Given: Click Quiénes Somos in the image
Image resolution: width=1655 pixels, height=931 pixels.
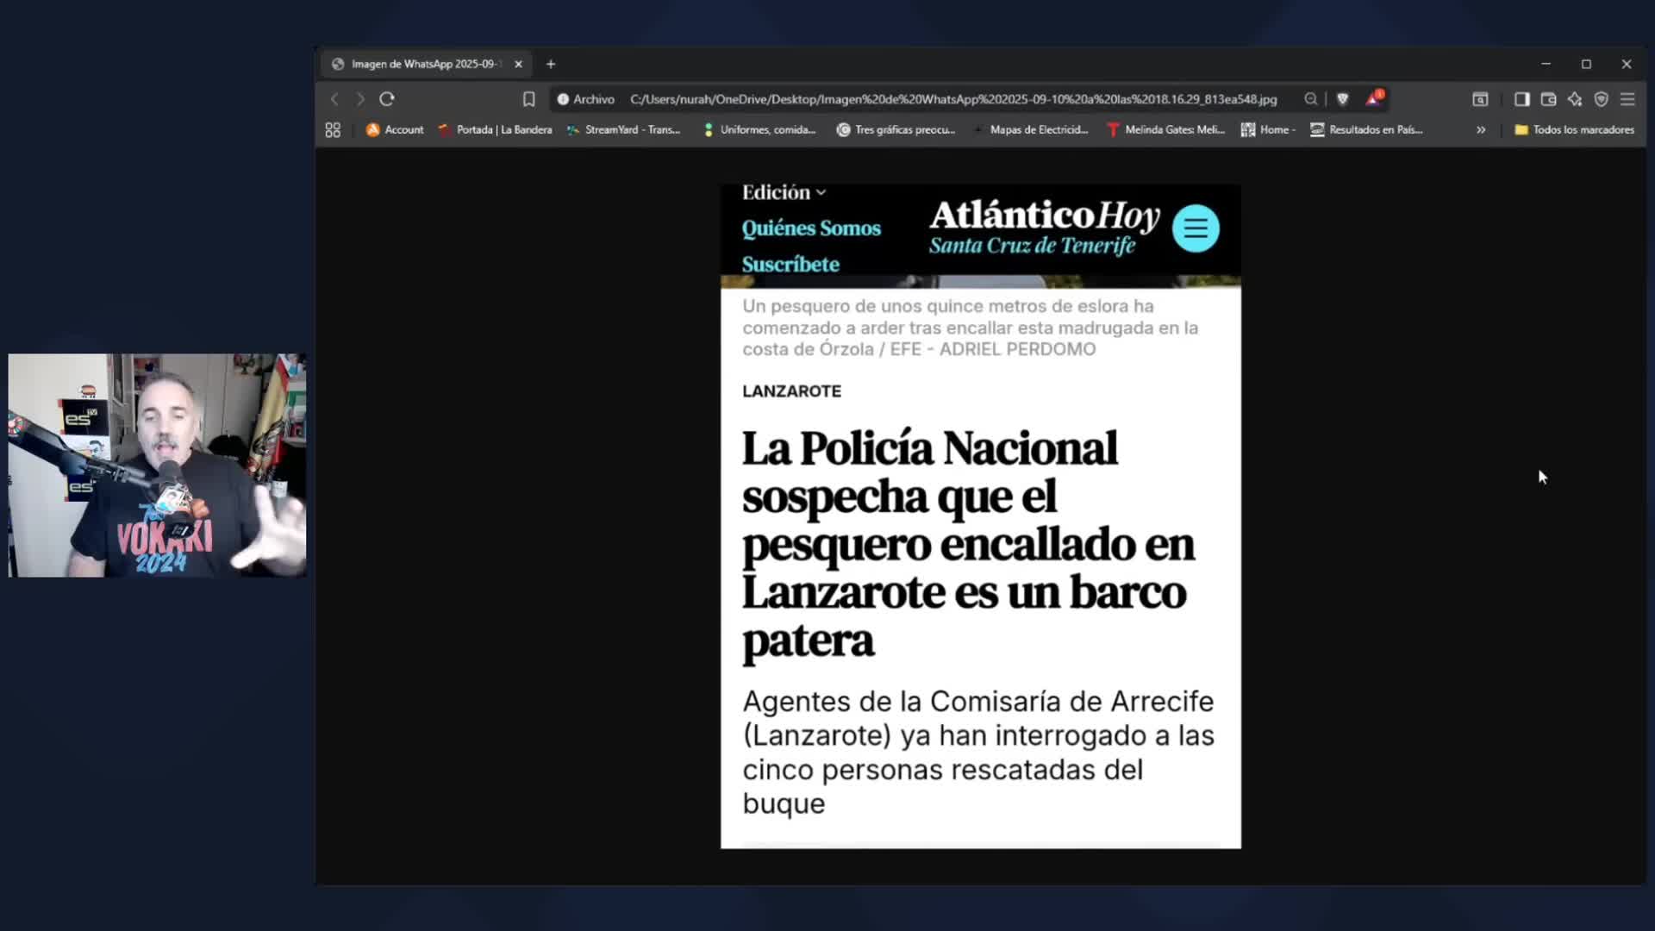Looking at the screenshot, I should point(811,228).
